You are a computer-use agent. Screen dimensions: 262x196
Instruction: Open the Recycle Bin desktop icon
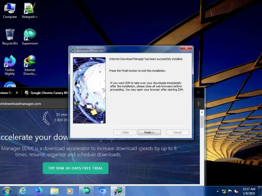pyautogui.click(x=10, y=37)
